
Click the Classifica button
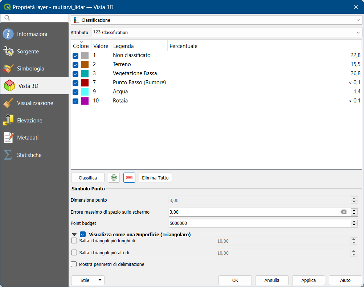click(x=88, y=178)
